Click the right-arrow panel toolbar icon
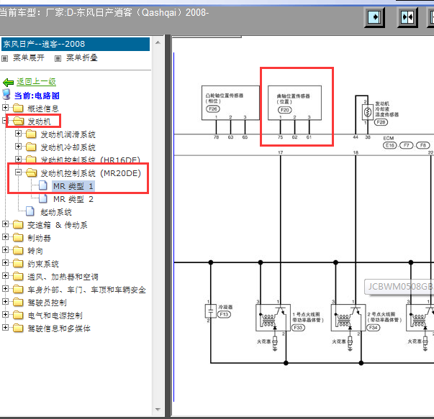This screenshot has height=419, width=434. click(x=374, y=17)
